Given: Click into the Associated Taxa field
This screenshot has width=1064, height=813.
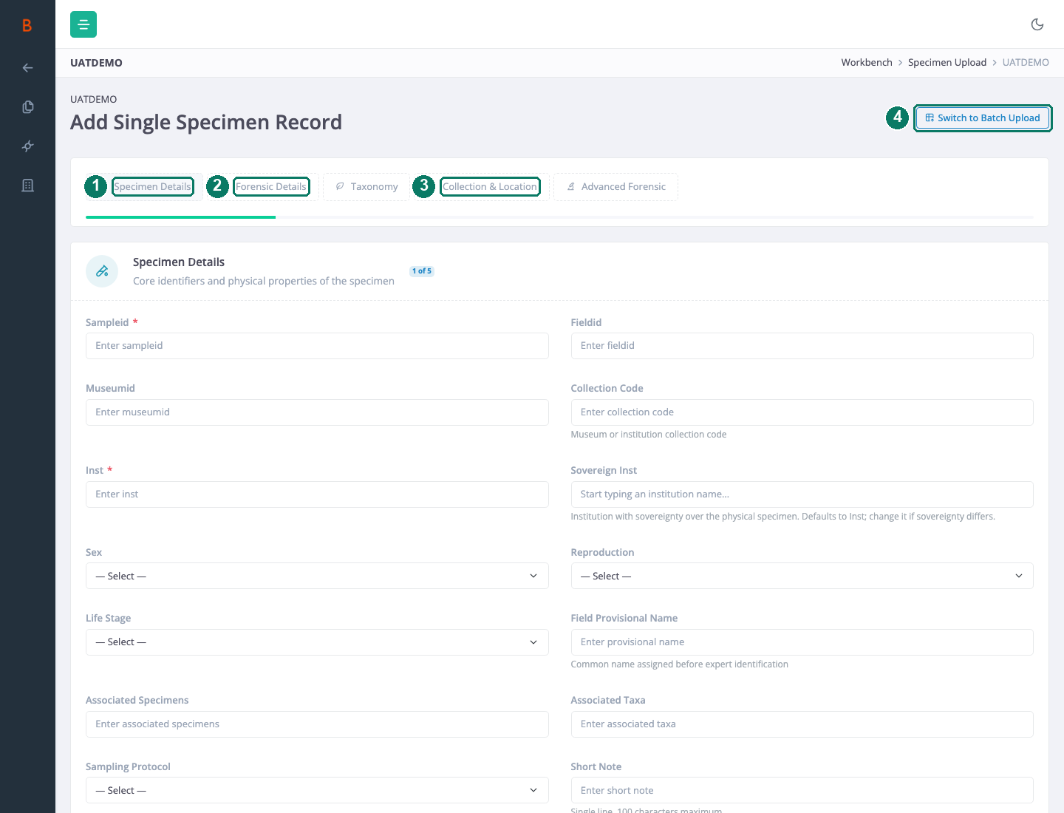Looking at the screenshot, I should (x=802, y=724).
